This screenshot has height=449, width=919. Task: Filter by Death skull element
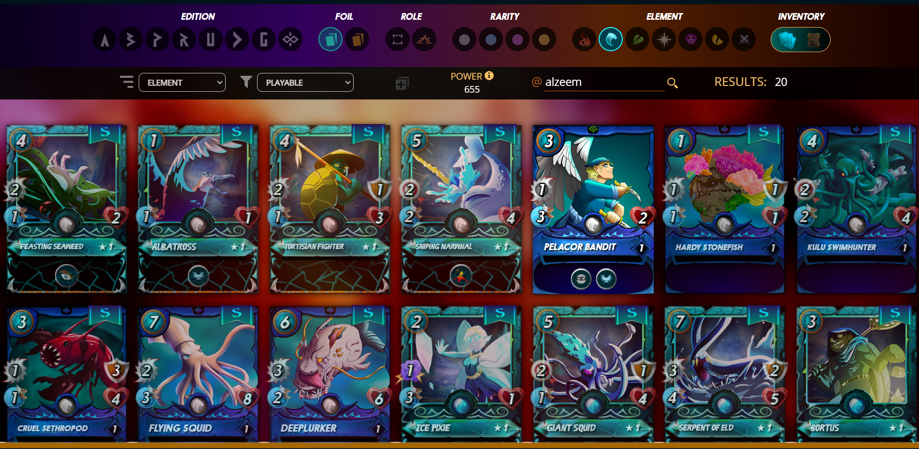[x=690, y=40]
